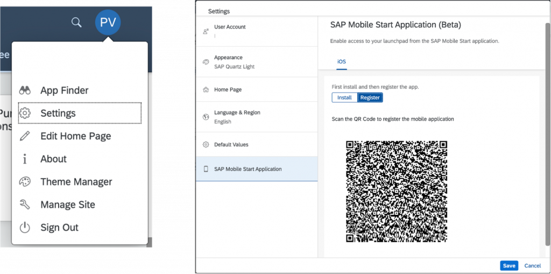This screenshot has width=551, height=274.
Task: Click the SAP Mobile Start Application (Beta) heading
Action: (395, 25)
